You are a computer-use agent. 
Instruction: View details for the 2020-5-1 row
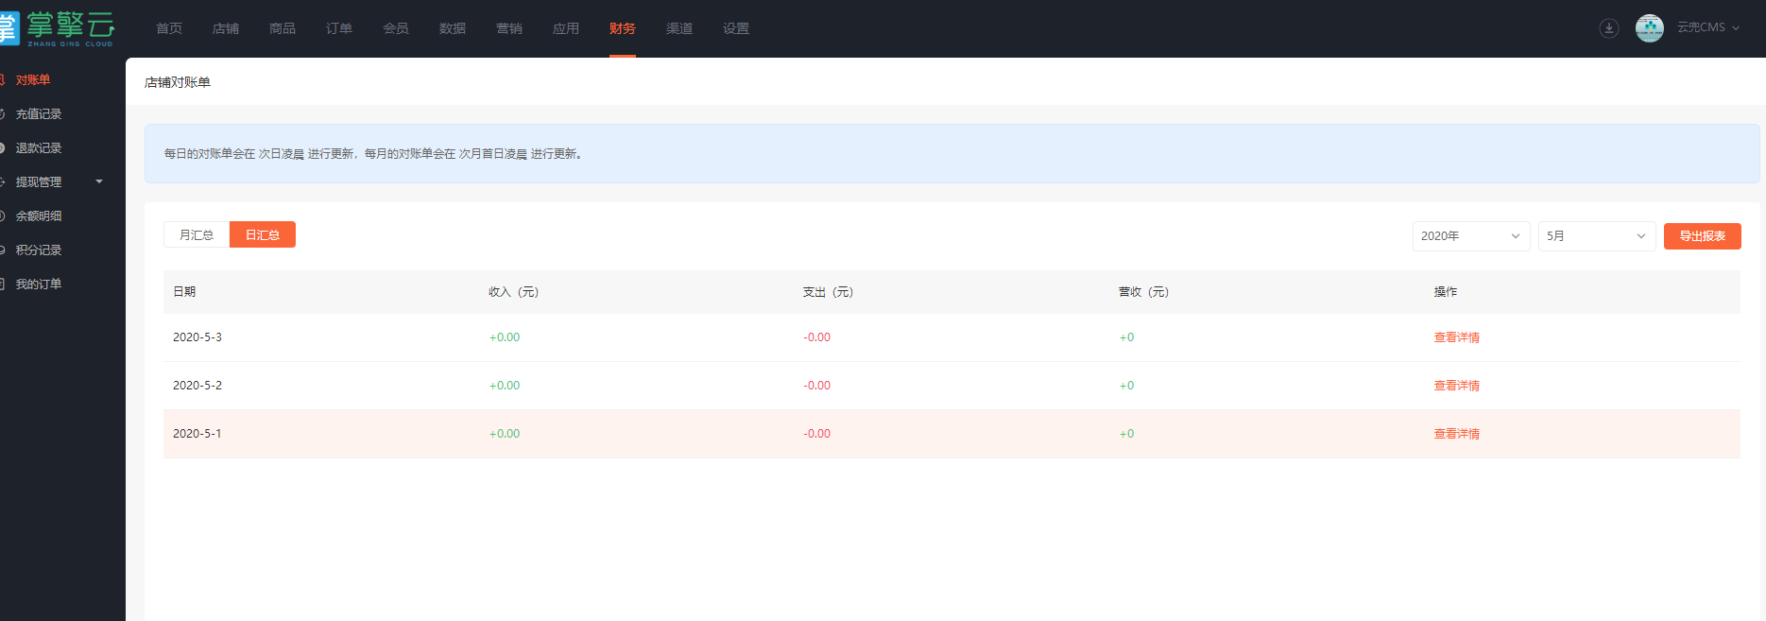[1457, 434]
